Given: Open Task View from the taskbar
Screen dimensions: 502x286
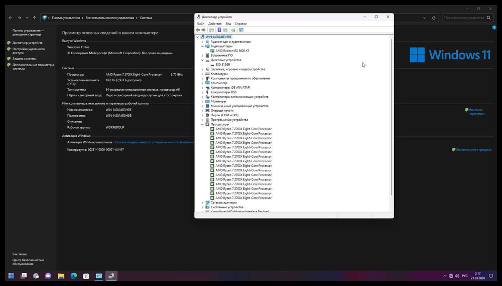Looking at the screenshot, I should 24,276.
